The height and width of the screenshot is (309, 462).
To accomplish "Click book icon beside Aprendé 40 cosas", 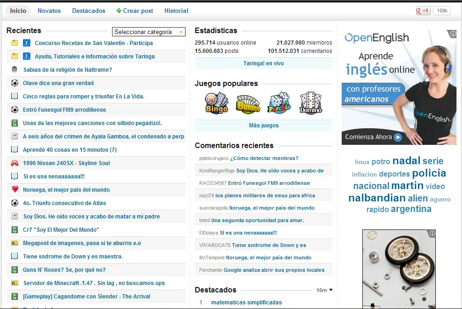I will point(14,149).
